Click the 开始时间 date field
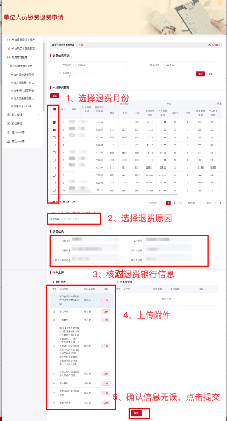The width and height of the screenshot is (227, 421). (x=100, y=65)
